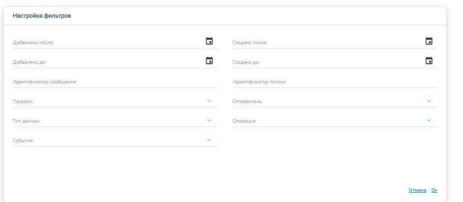Viewport: 463px width, 202px height.
Task: Click into the Добавлено после date field
Action: (106, 43)
